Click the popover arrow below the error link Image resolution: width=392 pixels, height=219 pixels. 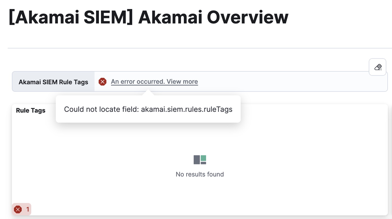tap(148, 93)
